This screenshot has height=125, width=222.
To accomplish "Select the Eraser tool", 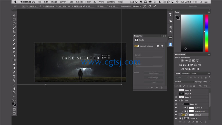I will tap(14, 56).
